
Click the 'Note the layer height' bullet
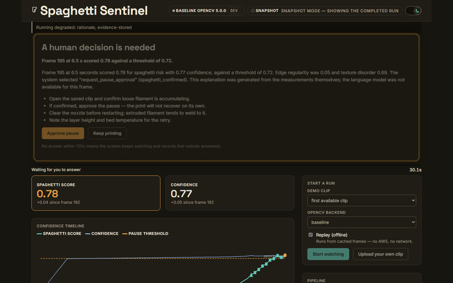[x=110, y=120]
